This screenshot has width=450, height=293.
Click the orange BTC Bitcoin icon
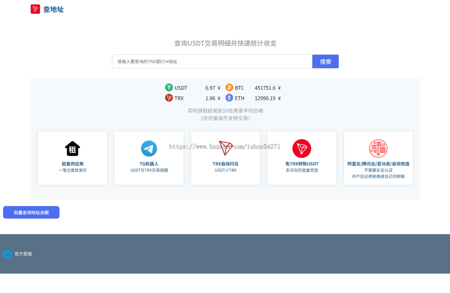coord(229,87)
